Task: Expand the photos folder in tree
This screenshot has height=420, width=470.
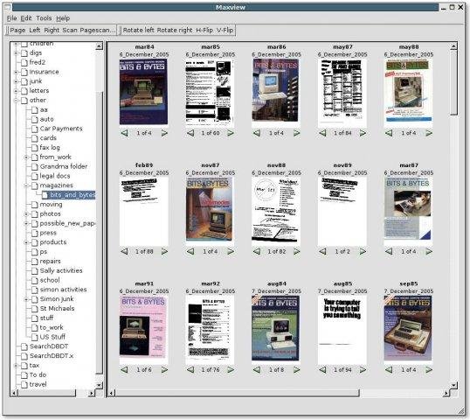Action: tap(26, 214)
